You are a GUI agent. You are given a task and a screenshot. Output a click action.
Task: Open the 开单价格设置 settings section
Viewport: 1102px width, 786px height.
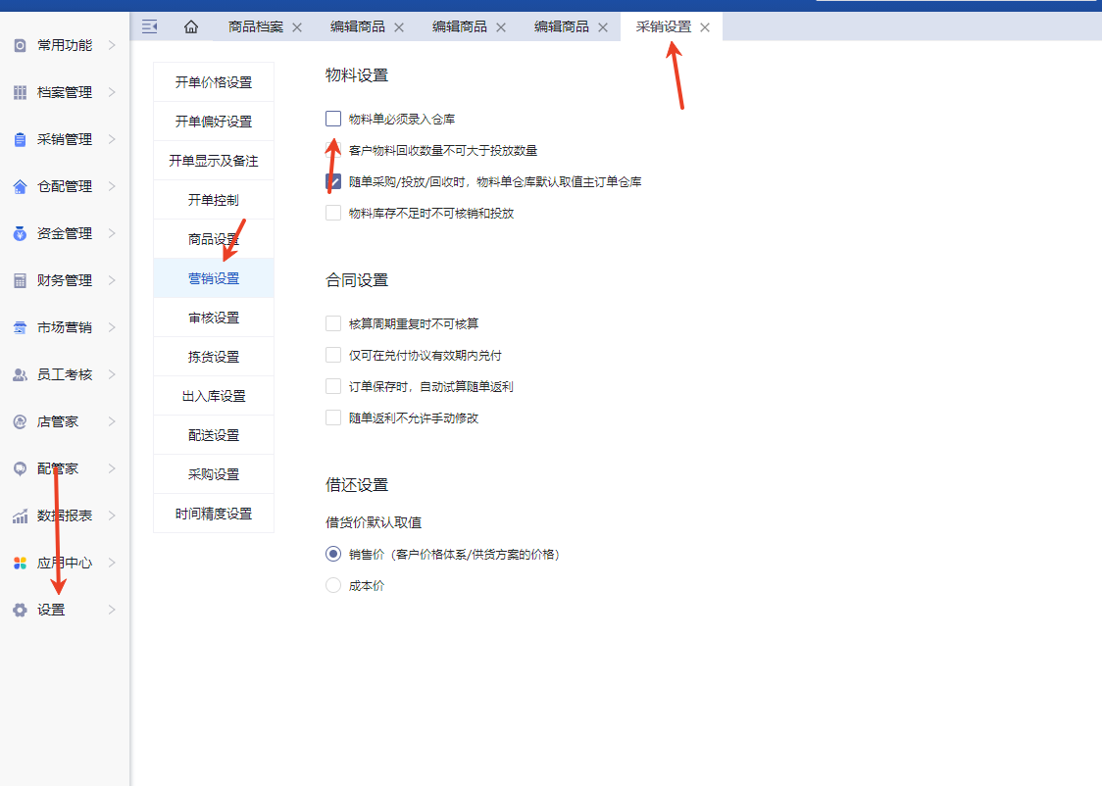pyautogui.click(x=214, y=82)
